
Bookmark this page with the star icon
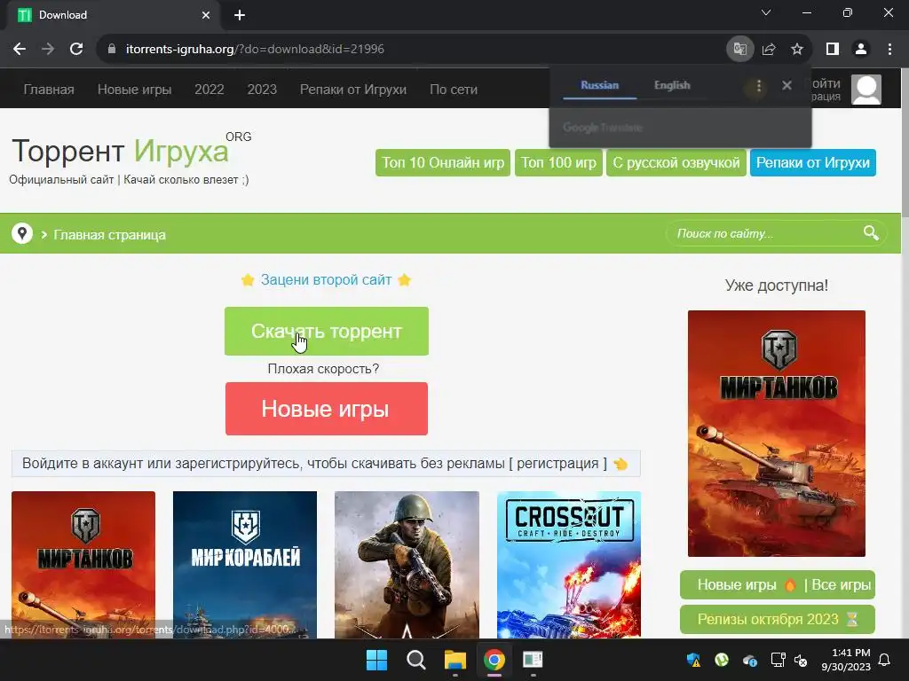797,50
